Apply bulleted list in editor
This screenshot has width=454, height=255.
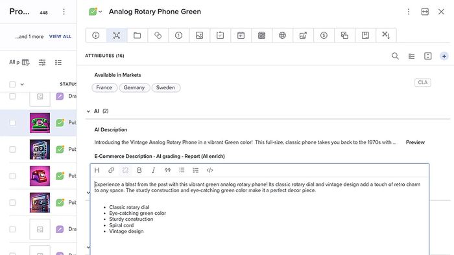[x=182, y=170]
